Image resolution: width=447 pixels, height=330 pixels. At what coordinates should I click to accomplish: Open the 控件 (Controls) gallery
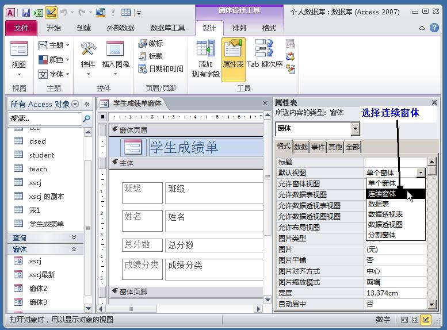[x=88, y=59]
